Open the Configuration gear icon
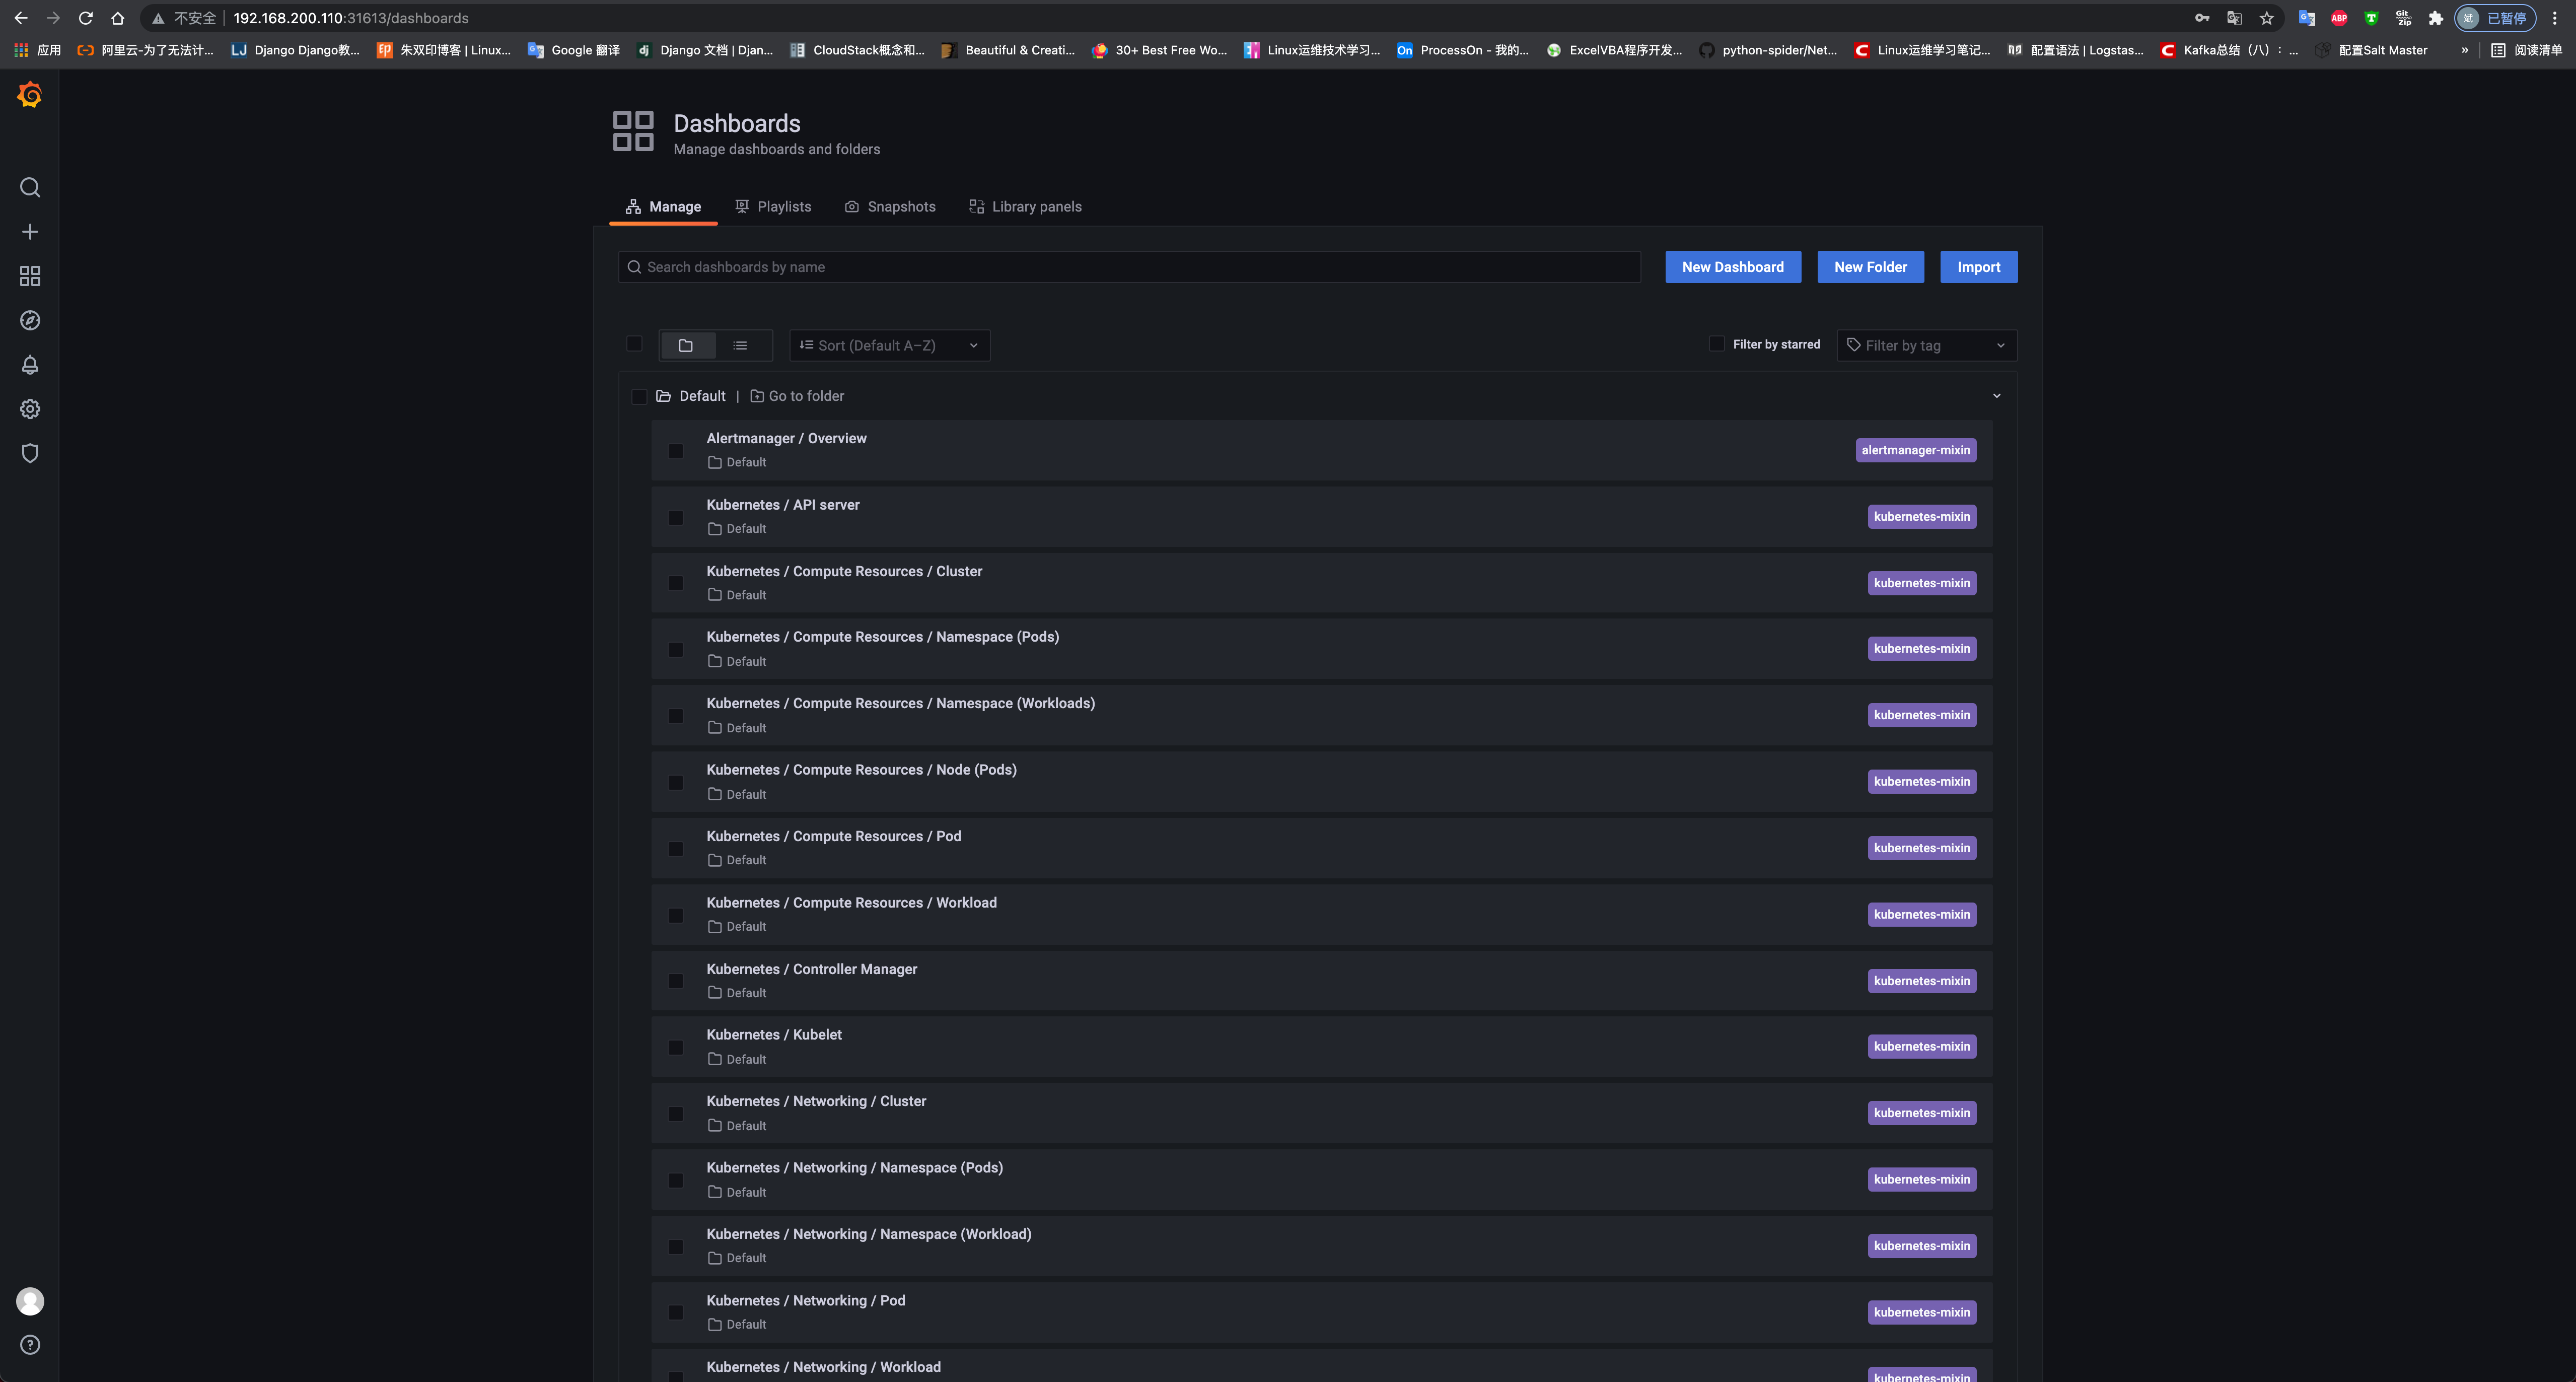 pos(30,409)
